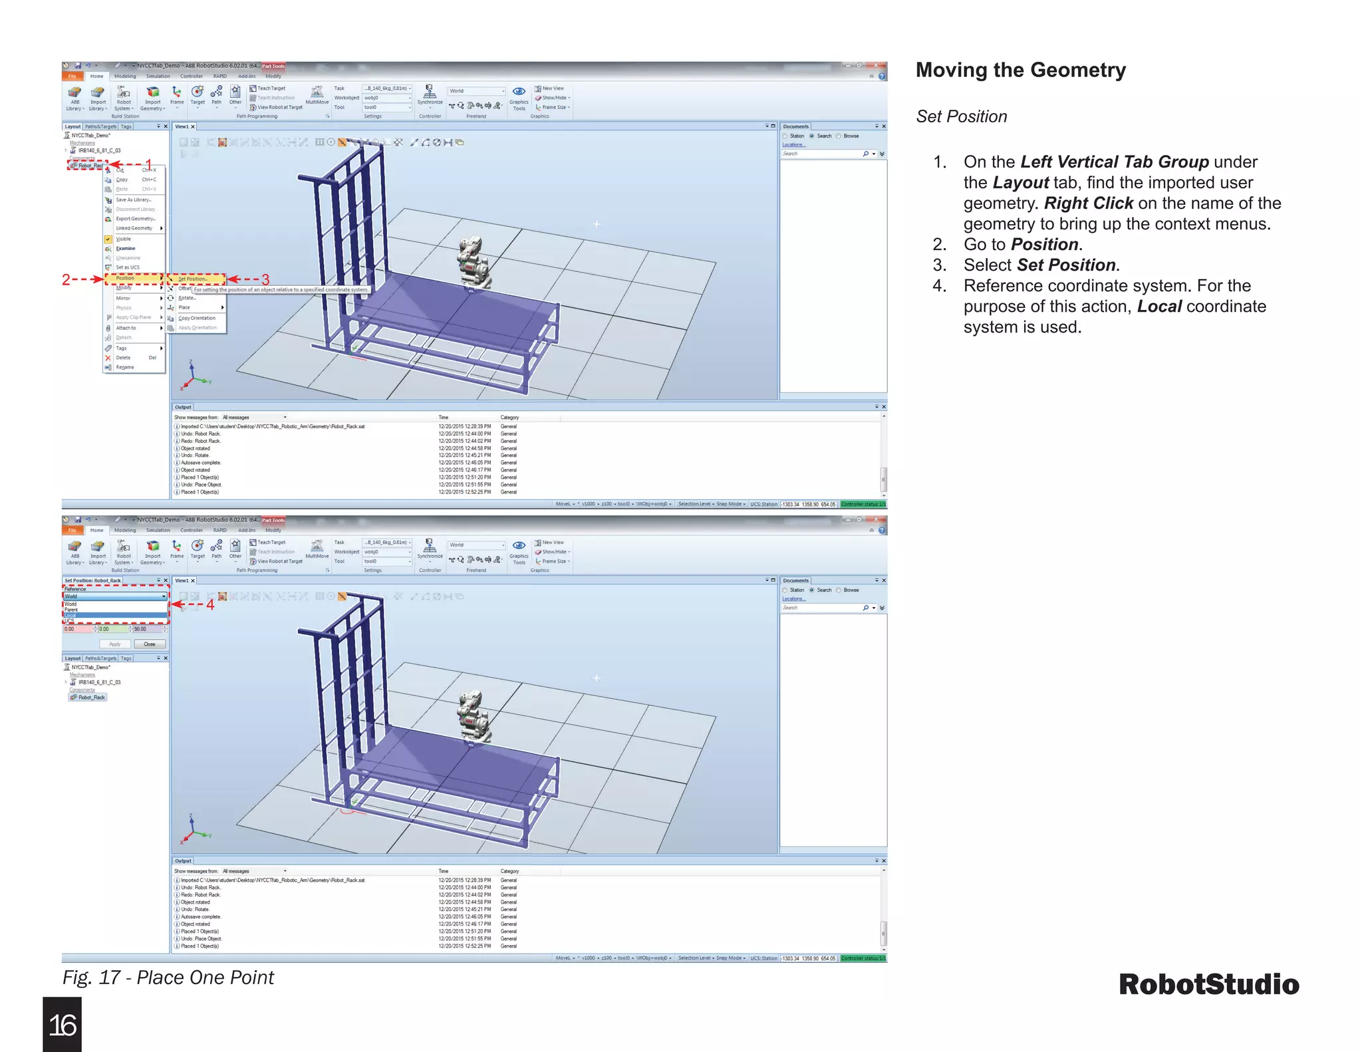This screenshot has height=1052, width=1362.
Task: Click the red Delete X icon in context menu
Action: 108,358
